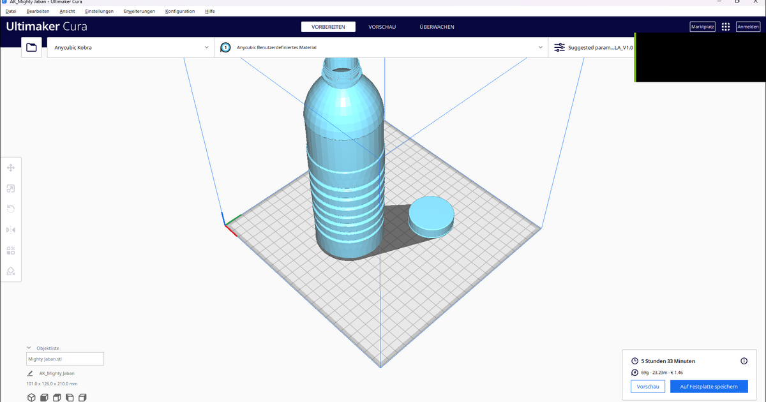766x402 pixels.
Task: Switch camera to front view
Action: click(x=43, y=397)
